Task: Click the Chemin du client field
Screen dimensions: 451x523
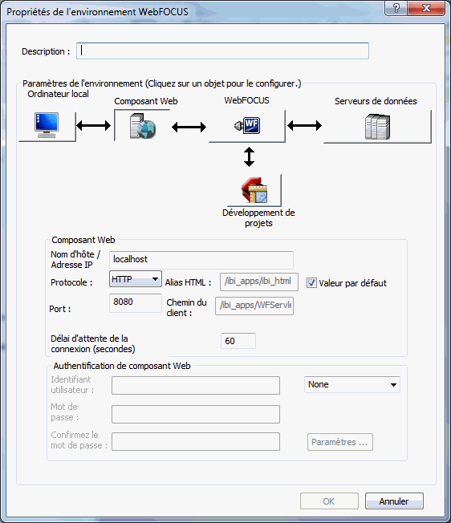Action: coord(254,306)
